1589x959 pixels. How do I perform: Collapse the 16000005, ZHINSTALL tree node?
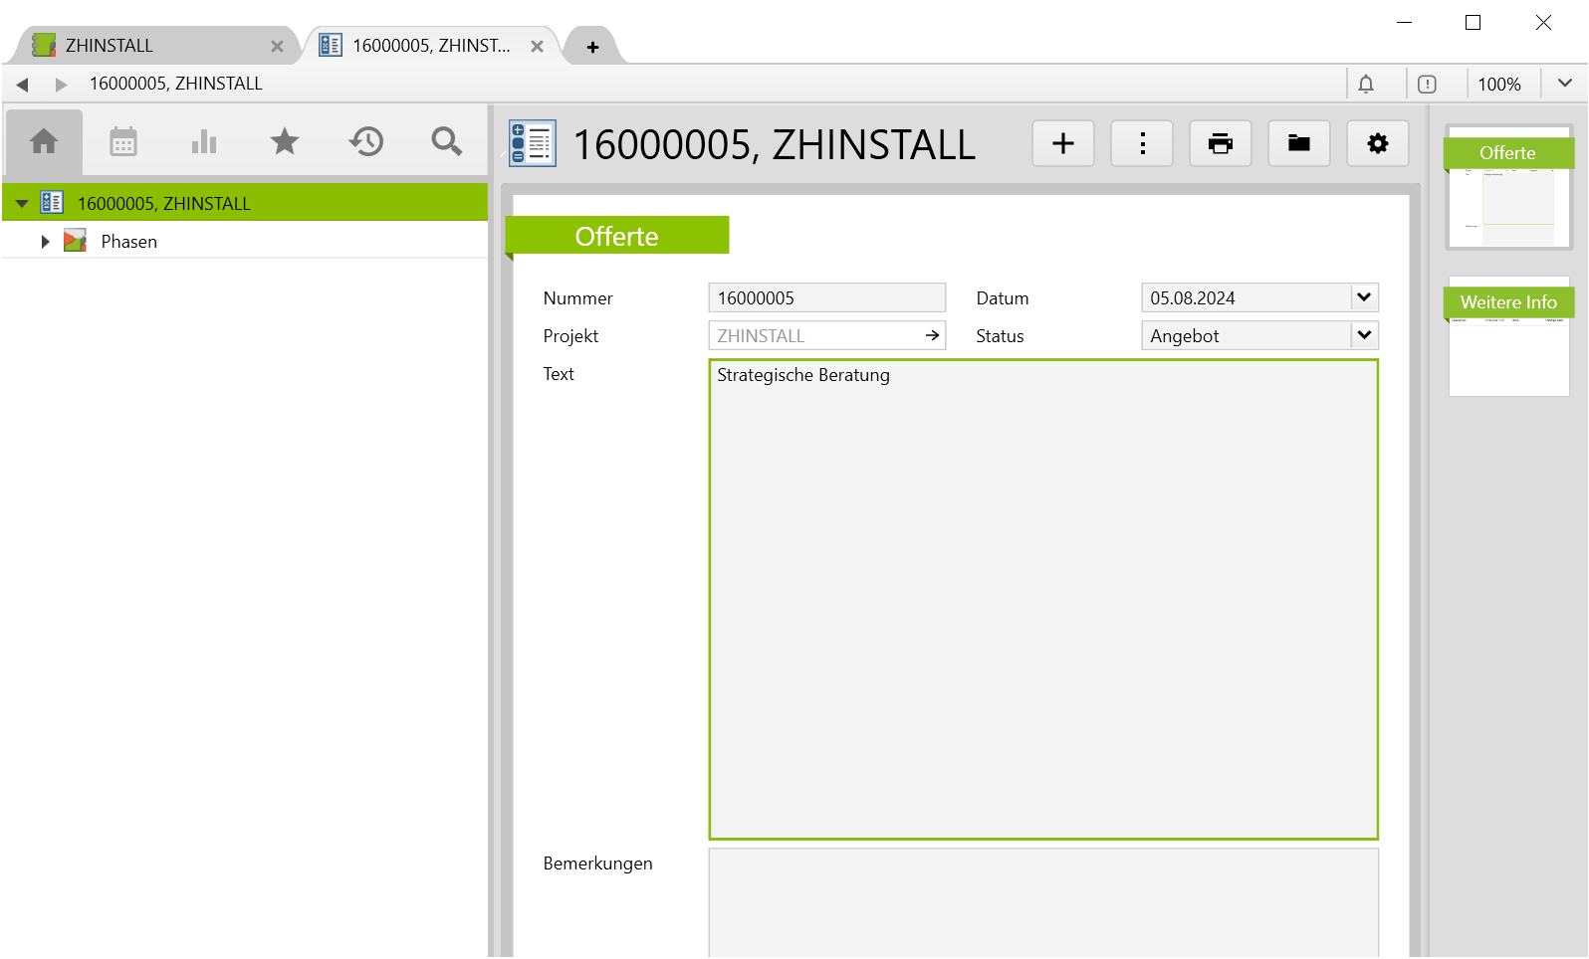tap(22, 204)
